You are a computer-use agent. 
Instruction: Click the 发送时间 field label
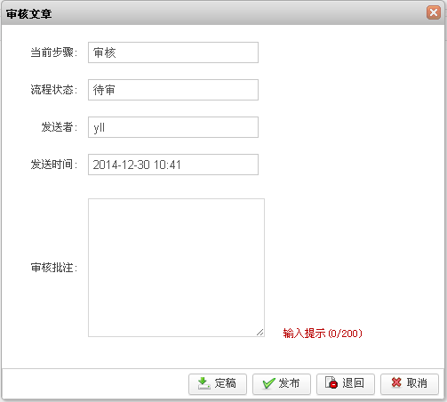tap(54, 165)
